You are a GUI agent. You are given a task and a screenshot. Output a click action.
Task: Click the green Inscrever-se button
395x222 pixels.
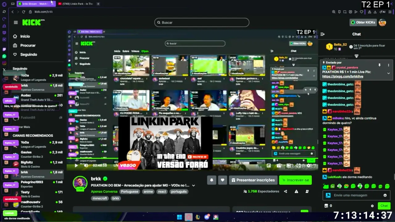(x=295, y=180)
